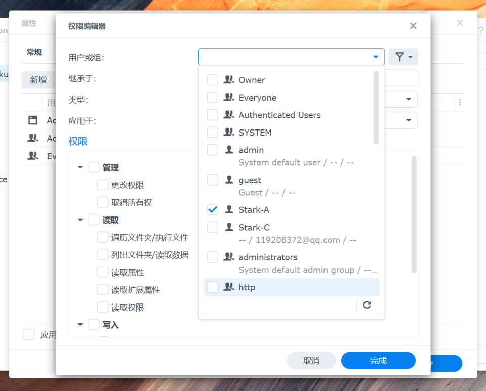
Task: Open the 用户或组 dropdown arrow
Action: [x=376, y=57]
